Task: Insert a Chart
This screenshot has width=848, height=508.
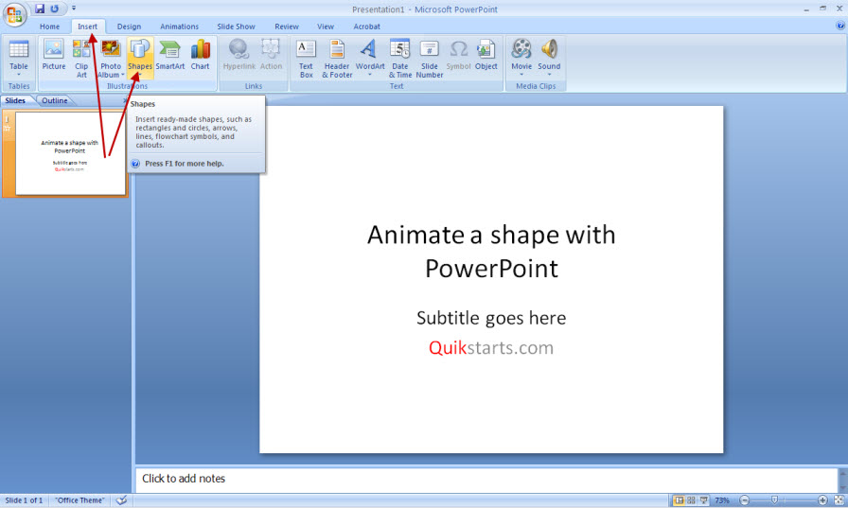Action: [x=200, y=54]
